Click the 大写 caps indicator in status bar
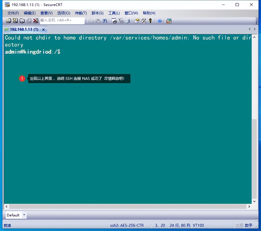The image size is (261, 231). coord(239,225)
